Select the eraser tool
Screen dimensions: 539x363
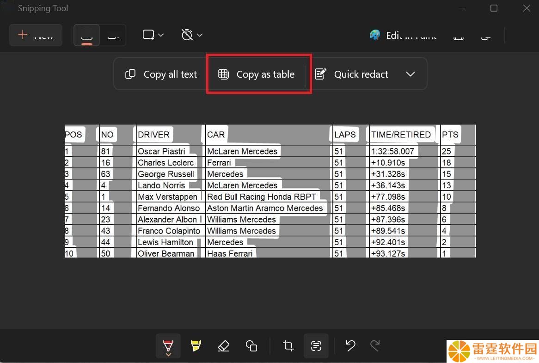224,345
